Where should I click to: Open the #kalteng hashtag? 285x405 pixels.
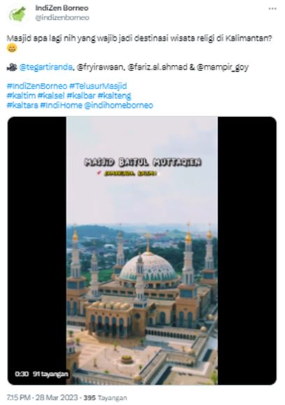point(115,95)
